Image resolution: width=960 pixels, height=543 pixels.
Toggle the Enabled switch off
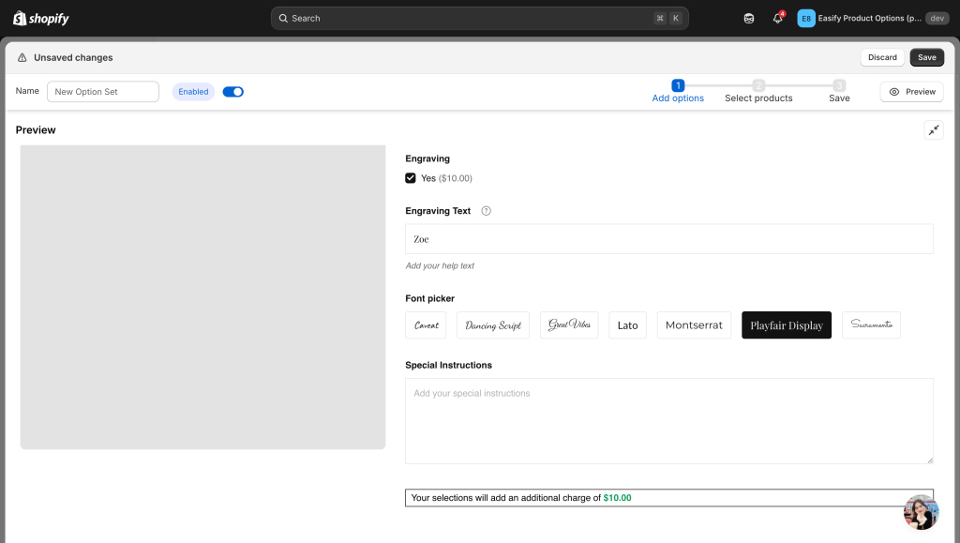click(x=232, y=92)
